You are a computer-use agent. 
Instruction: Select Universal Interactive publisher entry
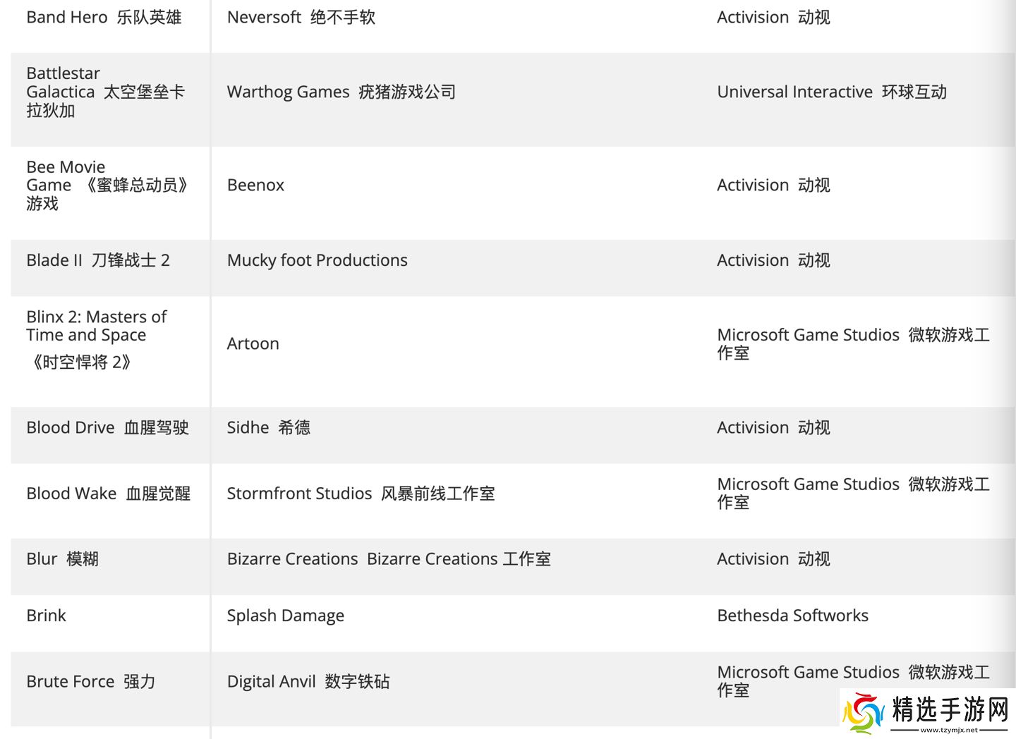click(x=831, y=92)
